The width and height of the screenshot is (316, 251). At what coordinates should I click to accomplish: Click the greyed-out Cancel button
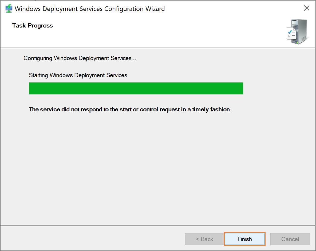pos(290,239)
